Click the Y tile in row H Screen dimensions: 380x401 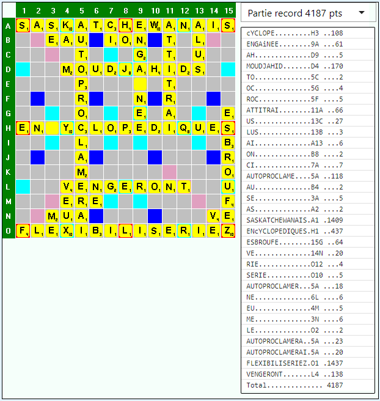click(x=67, y=128)
